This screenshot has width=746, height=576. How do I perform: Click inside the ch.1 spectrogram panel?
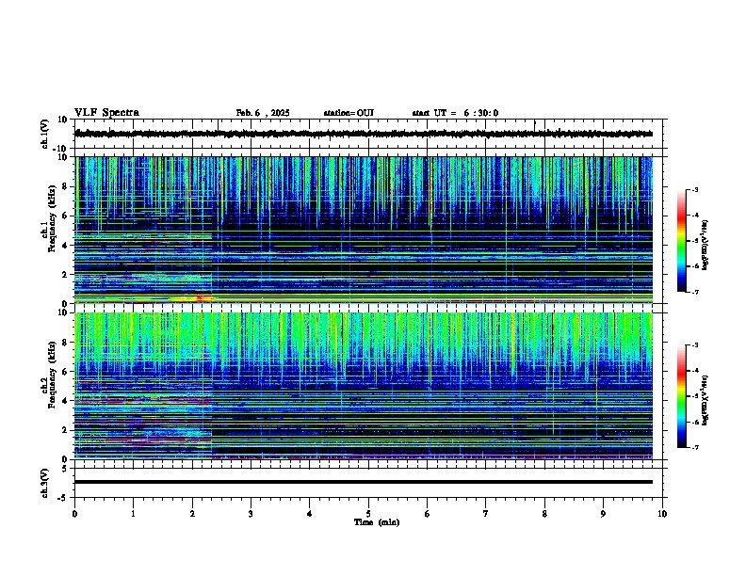coord(364,230)
